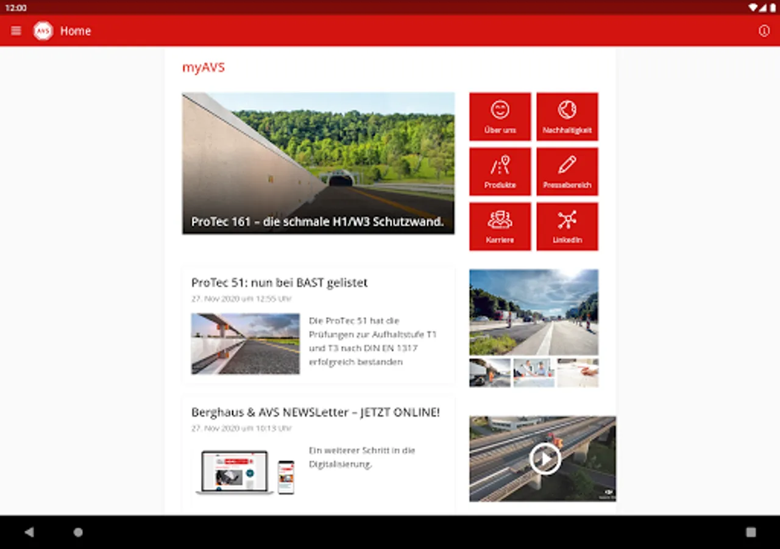Open headline ProTec 51: nun bei BAST gelistet
780x549 pixels.
(x=280, y=282)
